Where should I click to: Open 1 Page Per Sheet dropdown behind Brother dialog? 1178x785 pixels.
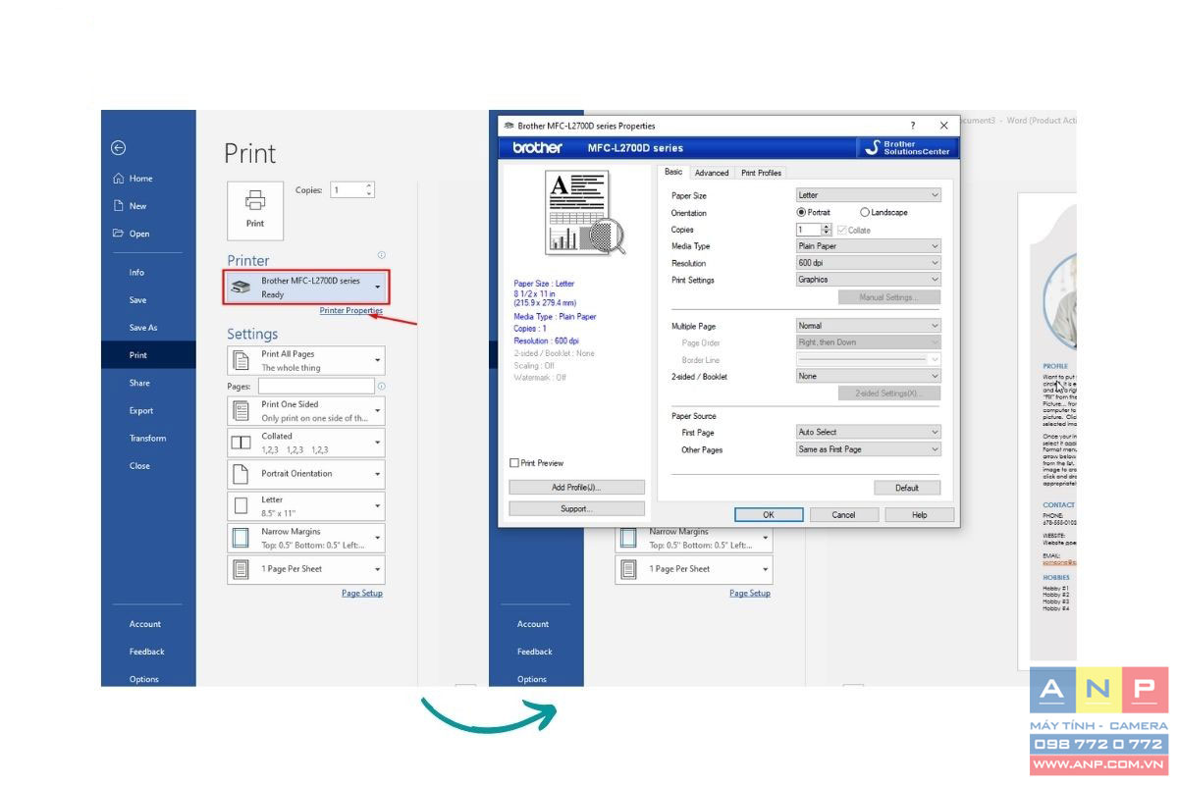point(694,569)
